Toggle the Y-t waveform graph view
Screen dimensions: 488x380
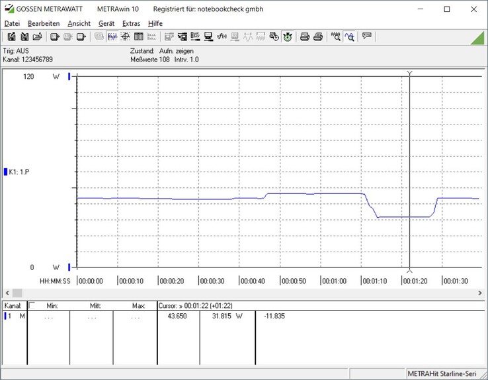click(112, 37)
